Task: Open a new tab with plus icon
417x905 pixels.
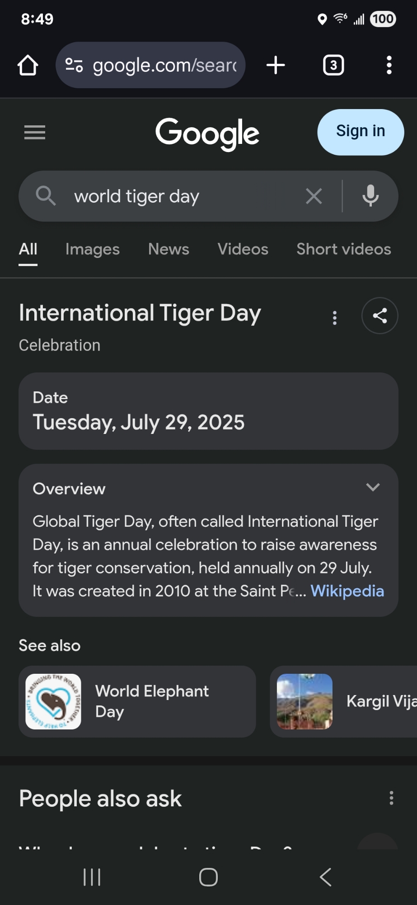Action: point(276,65)
